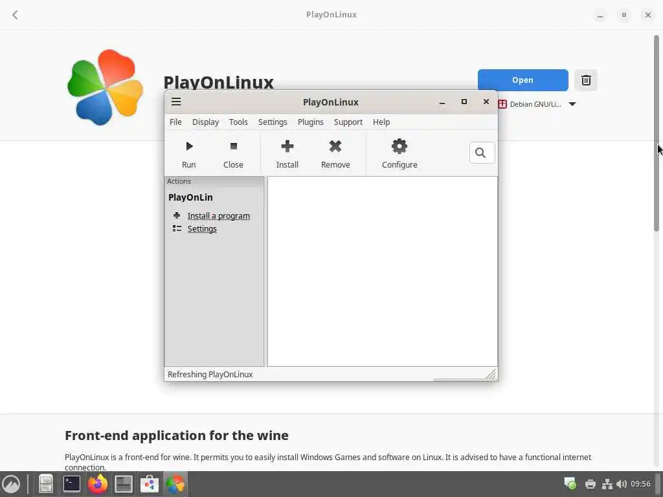Click the software store vertical scrollbar
This screenshot has width=663, height=497.
click(x=657, y=133)
